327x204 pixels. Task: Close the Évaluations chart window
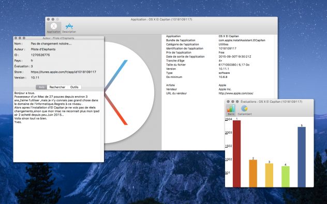[x=228, y=102]
